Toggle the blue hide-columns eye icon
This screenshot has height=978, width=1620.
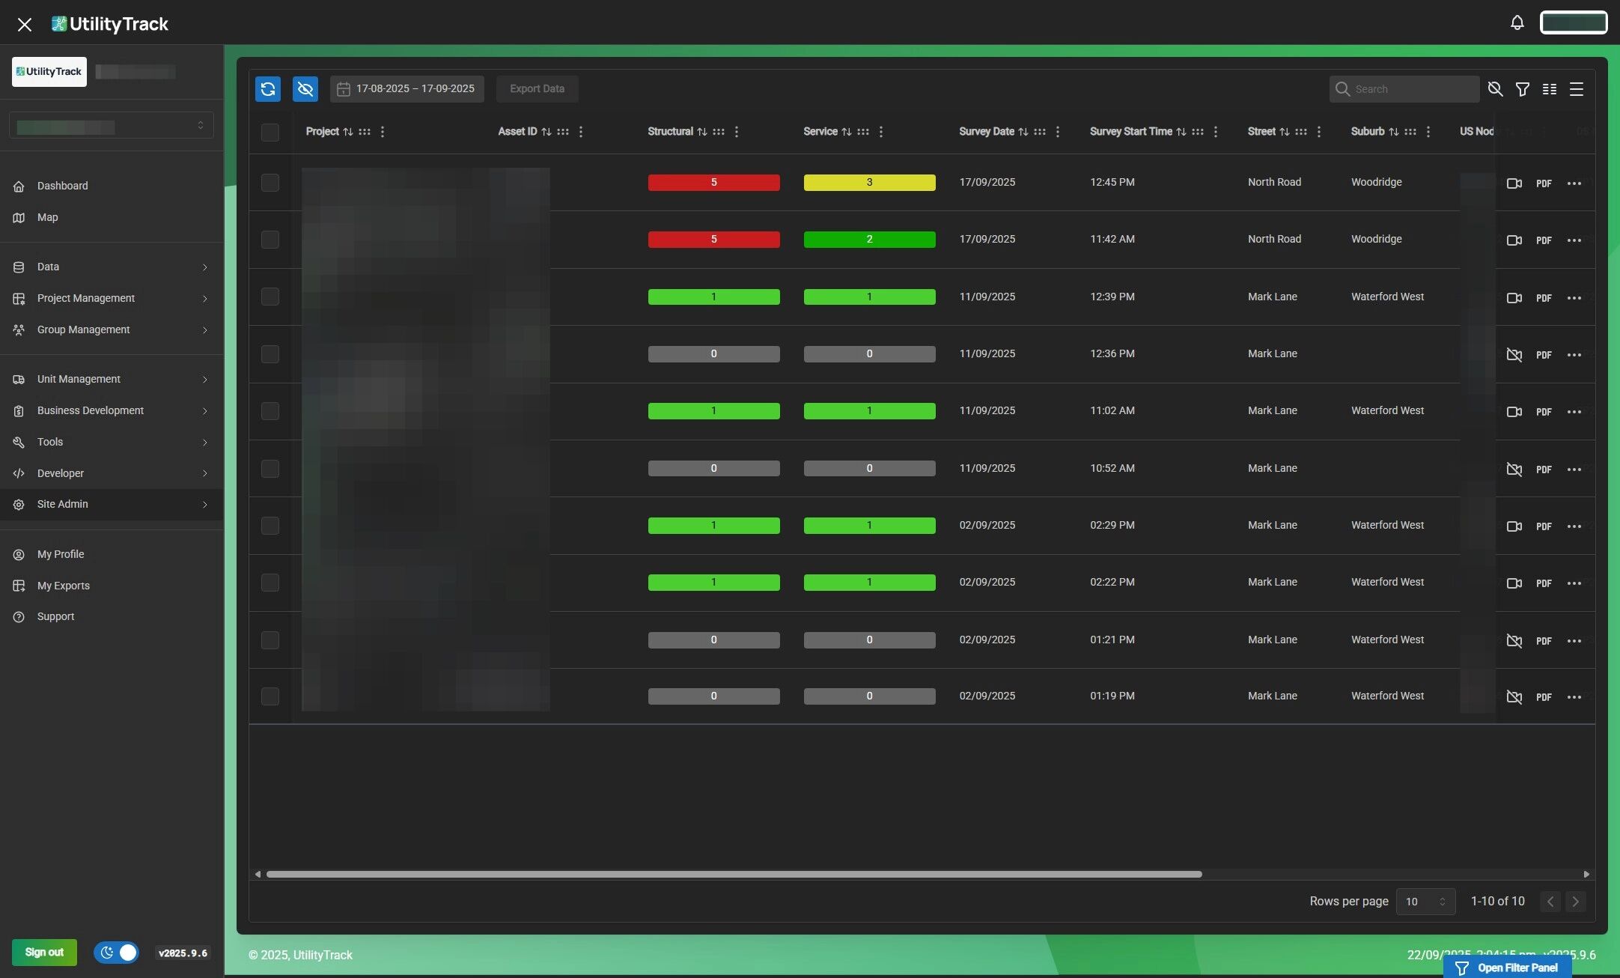tap(305, 89)
